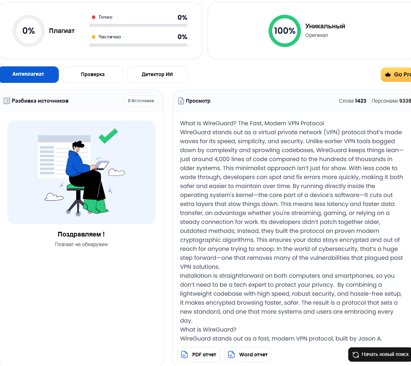Switch to the Проверка tab
The width and height of the screenshot is (411, 366).
93,75
